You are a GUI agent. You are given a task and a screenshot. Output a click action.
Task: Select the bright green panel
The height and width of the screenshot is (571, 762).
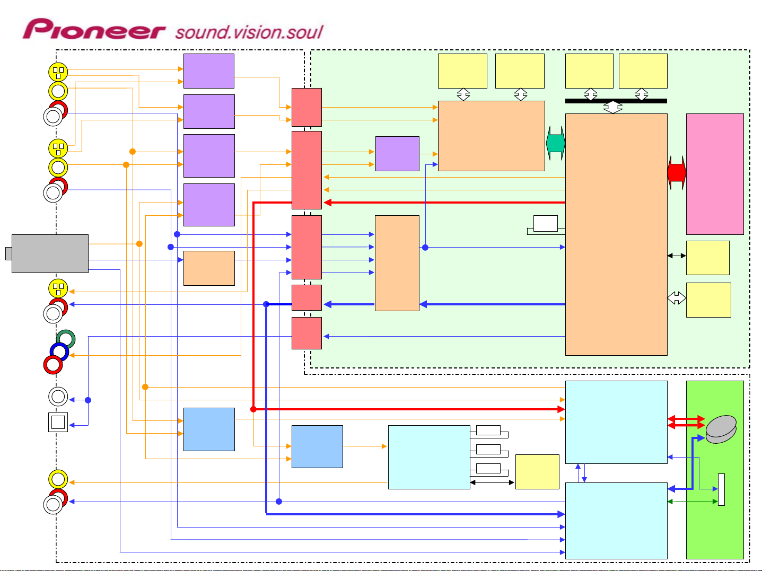(715, 470)
